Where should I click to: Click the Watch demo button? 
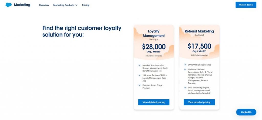246,5
